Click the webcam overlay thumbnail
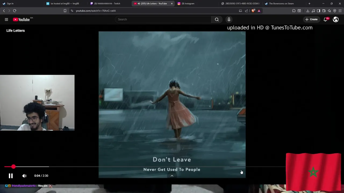Image resolution: width=344 pixels, height=193 pixels. tap(37, 103)
